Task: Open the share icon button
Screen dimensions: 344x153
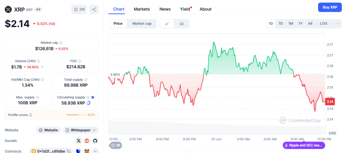Action: [94, 9]
